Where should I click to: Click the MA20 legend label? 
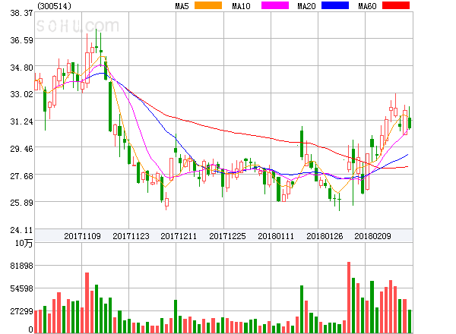coord(306,6)
